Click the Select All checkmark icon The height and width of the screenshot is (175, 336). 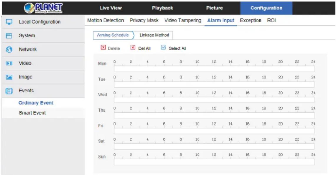163,47
